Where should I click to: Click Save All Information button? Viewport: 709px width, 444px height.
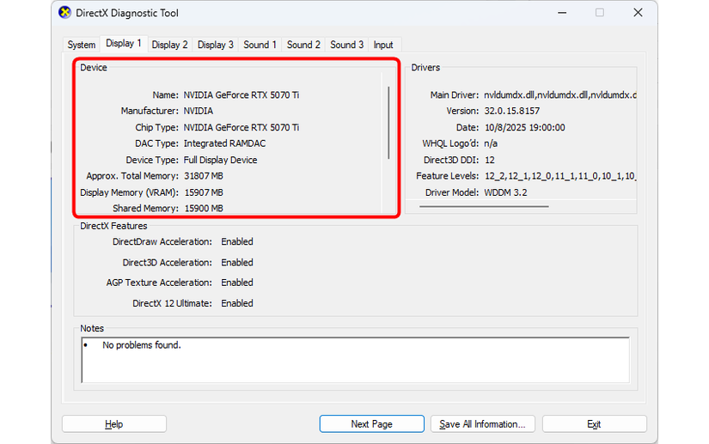tap(482, 424)
